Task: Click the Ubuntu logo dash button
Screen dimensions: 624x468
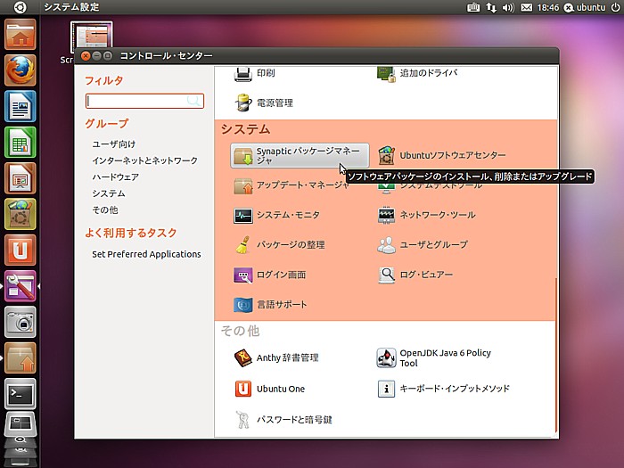Action: pyautogui.click(x=20, y=7)
